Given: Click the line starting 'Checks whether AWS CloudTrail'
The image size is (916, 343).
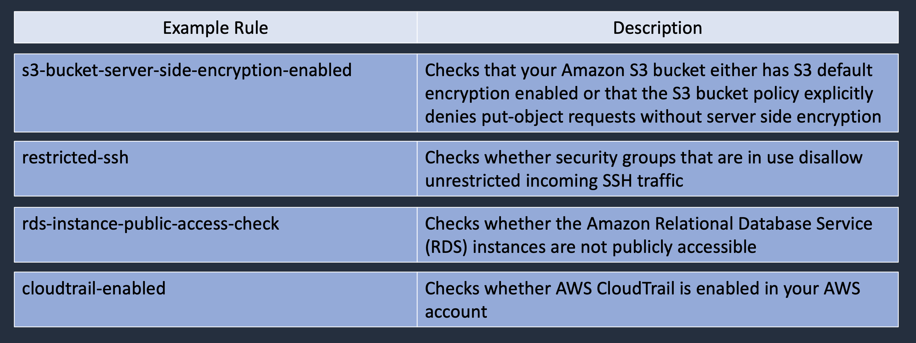Looking at the screenshot, I should [x=642, y=288].
